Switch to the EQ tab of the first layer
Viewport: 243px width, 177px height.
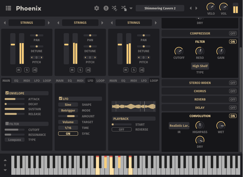[16, 81]
